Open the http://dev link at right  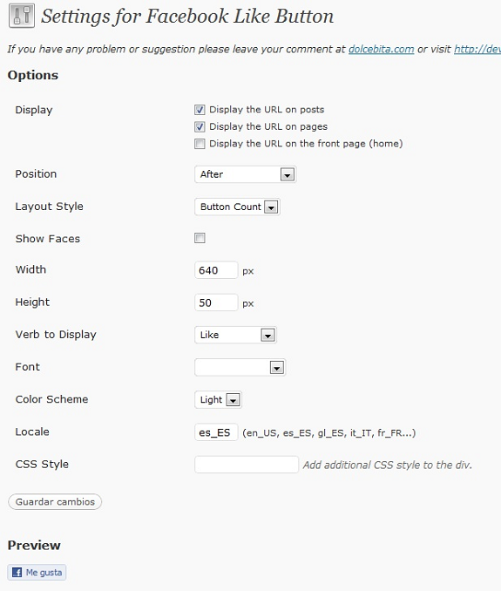(x=477, y=49)
